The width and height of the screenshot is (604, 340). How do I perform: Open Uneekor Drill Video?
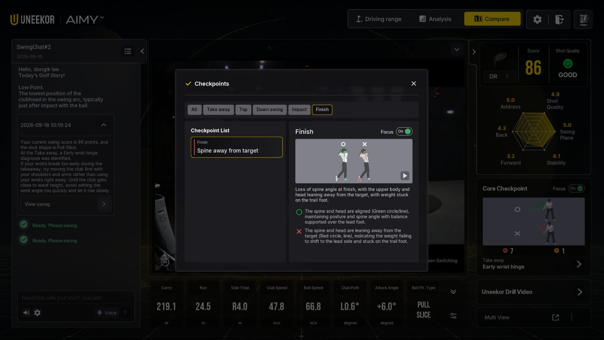pos(533,292)
